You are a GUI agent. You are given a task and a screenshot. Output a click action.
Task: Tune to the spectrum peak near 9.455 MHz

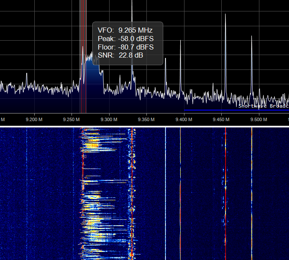point(225,17)
